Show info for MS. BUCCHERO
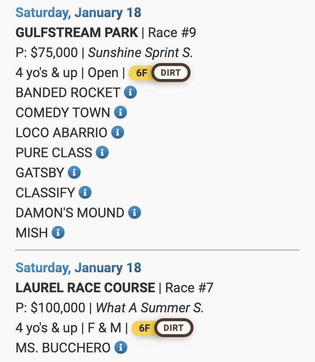 (121, 348)
